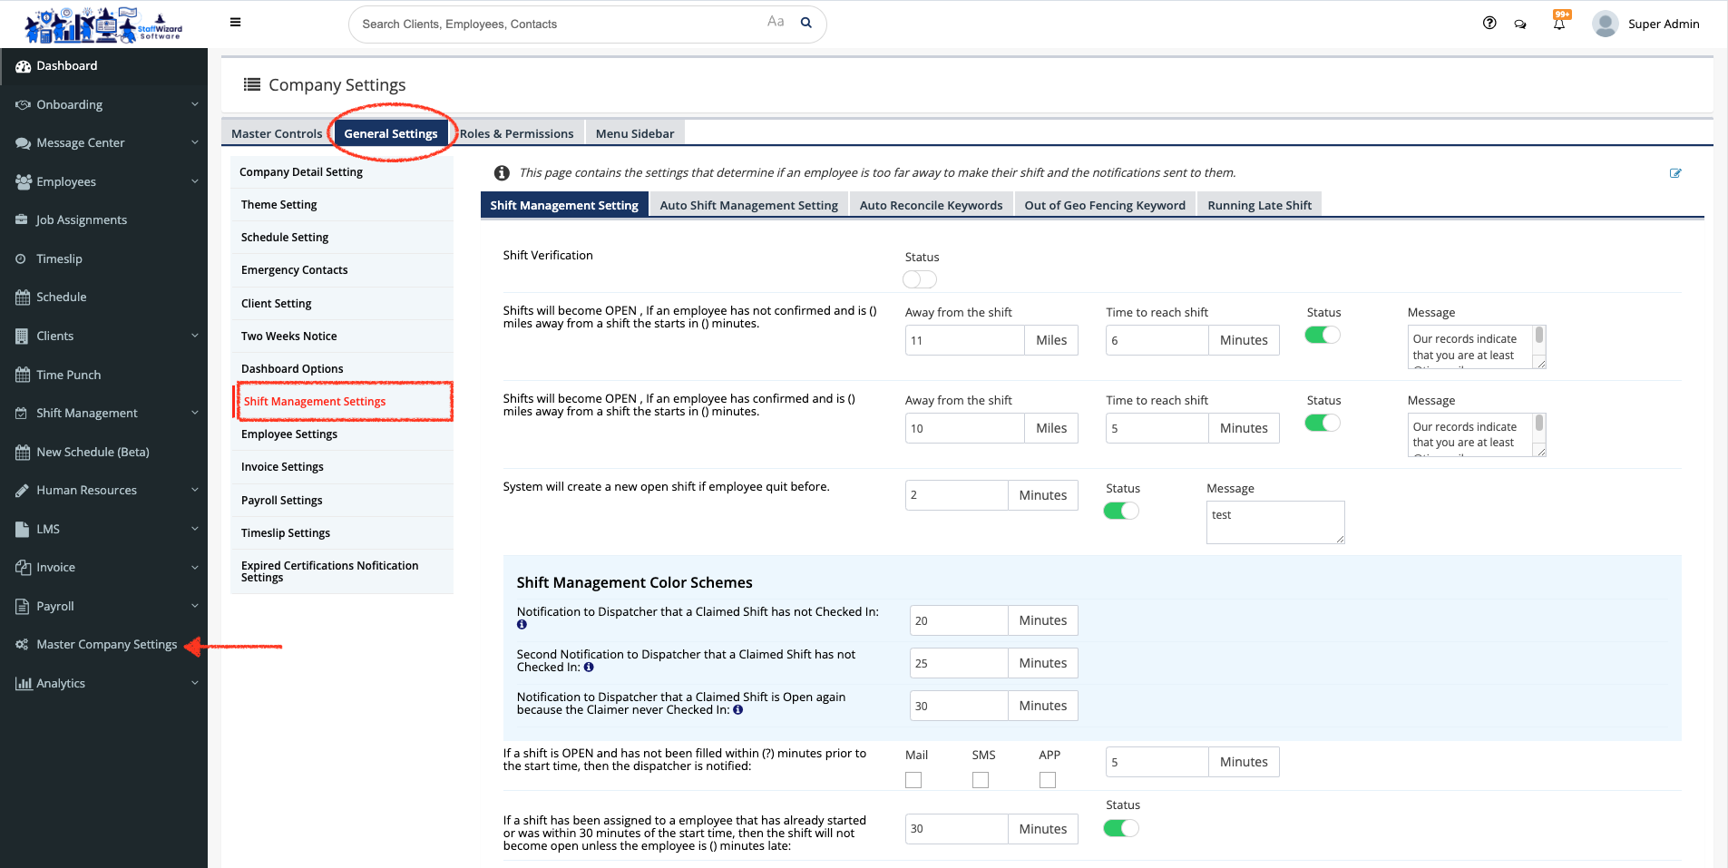This screenshot has width=1728, height=868.
Task: Open Payroll Settings in settings list
Action: click(x=342, y=501)
